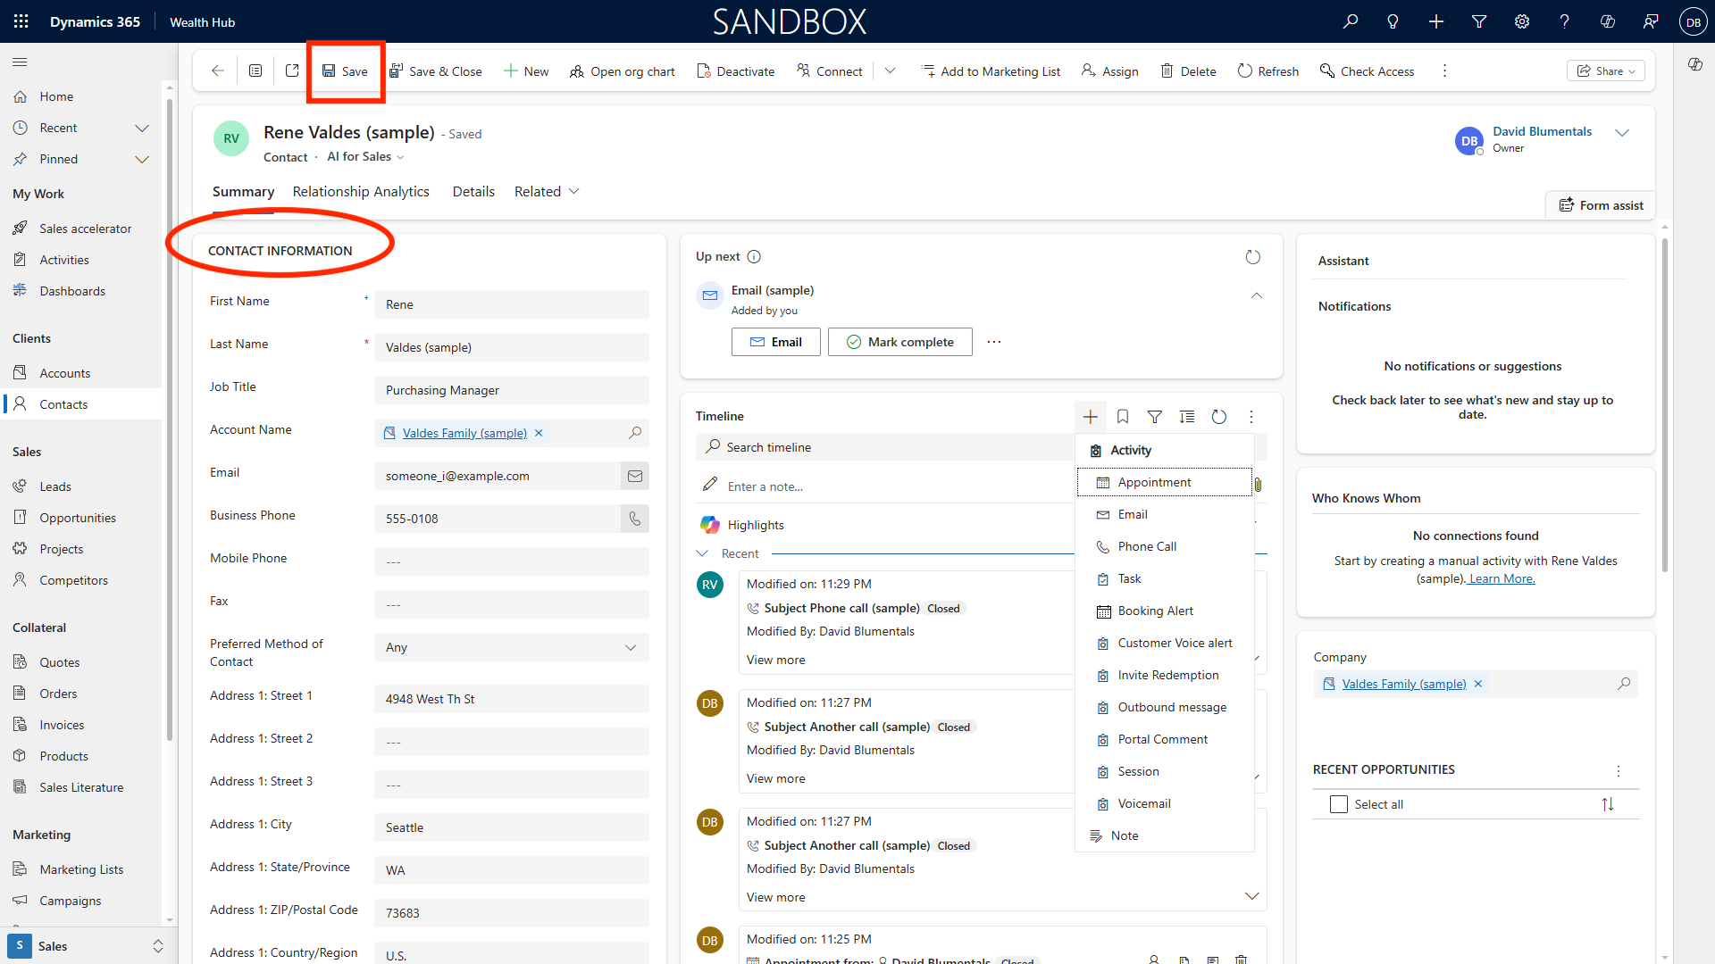
Task: Click the Up next refresh icon
Action: pos(1253,257)
